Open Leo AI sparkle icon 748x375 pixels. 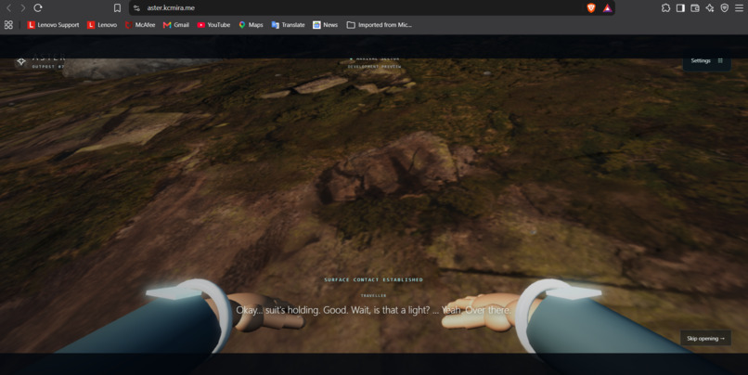click(710, 7)
